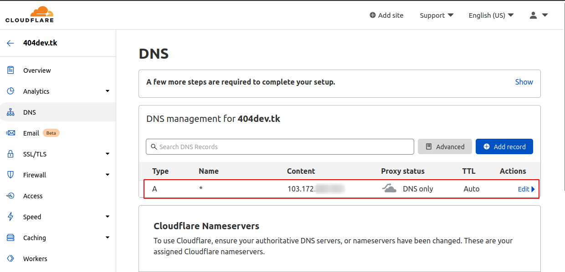Image resolution: width=565 pixels, height=272 pixels.
Task: Open the English (US) language dropdown
Action: click(x=491, y=15)
